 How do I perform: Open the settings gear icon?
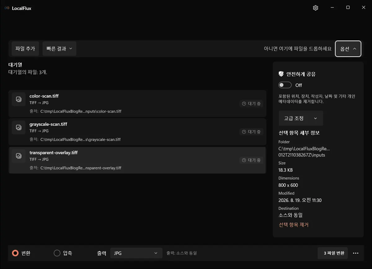(316, 8)
